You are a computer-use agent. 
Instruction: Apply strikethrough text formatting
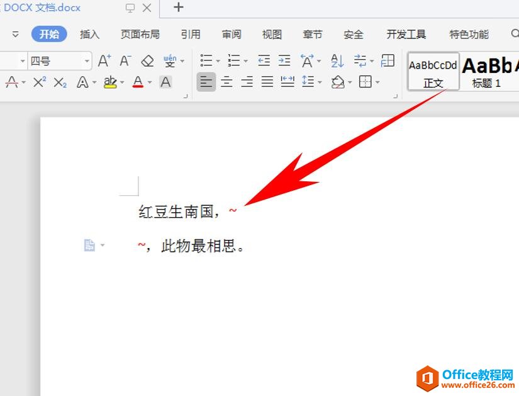click(12, 82)
